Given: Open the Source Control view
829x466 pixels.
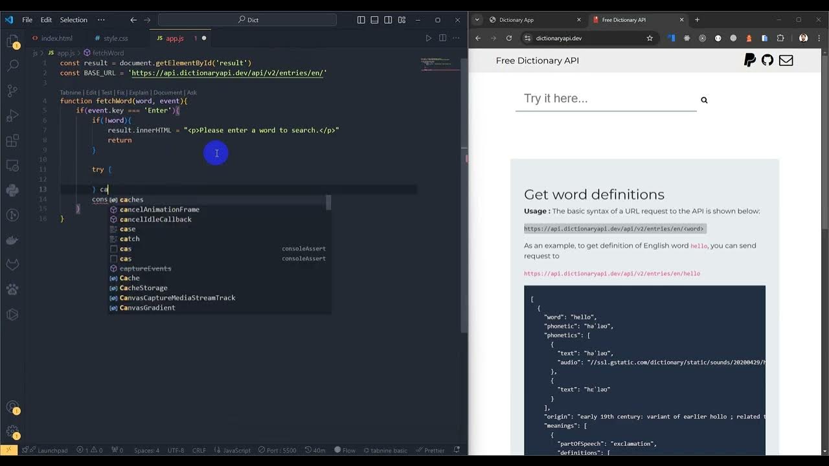Looking at the screenshot, I should tap(12, 91).
